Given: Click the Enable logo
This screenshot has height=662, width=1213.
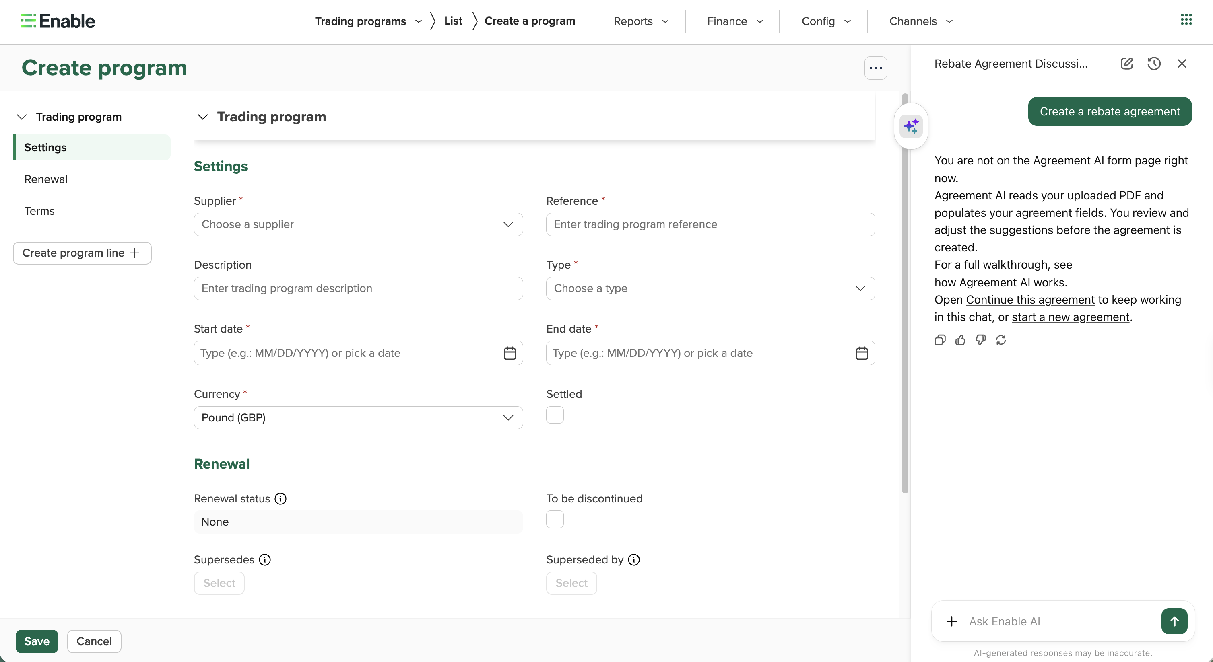Looking at the screenshot, I should coord(58,21).
